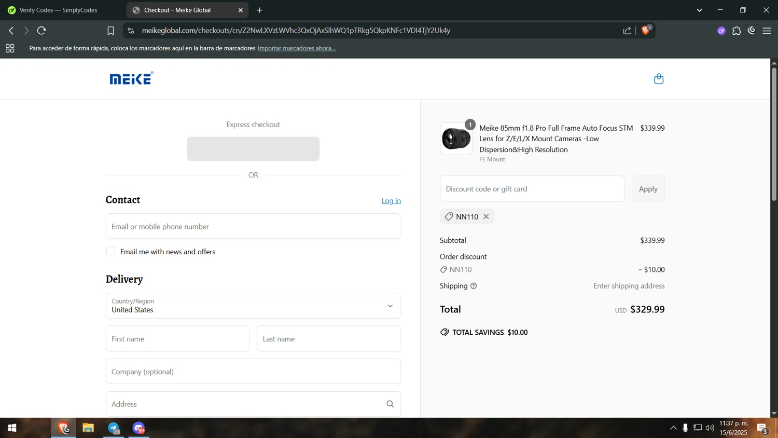Viewport: 778px width, 438px height.
Task: Remove the NN110 discount code tag
Action: [486, 216]
